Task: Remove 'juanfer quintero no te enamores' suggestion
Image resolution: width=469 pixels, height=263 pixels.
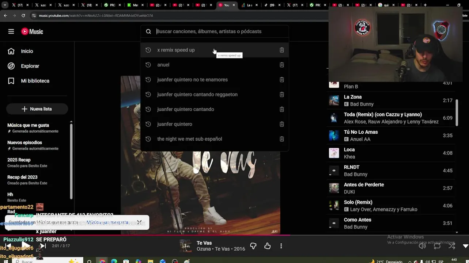Action: (x=282, y=80)
